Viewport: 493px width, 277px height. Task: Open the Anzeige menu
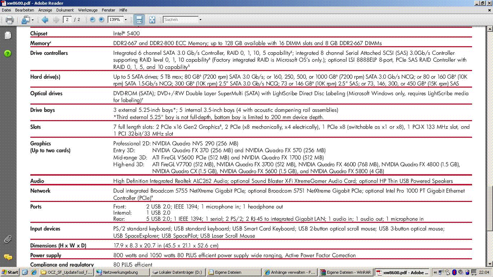click(45, 10)
